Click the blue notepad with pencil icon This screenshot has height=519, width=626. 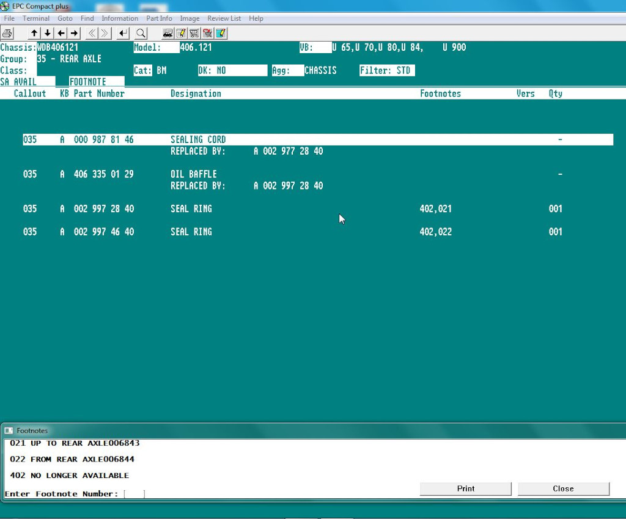point(221,33)
